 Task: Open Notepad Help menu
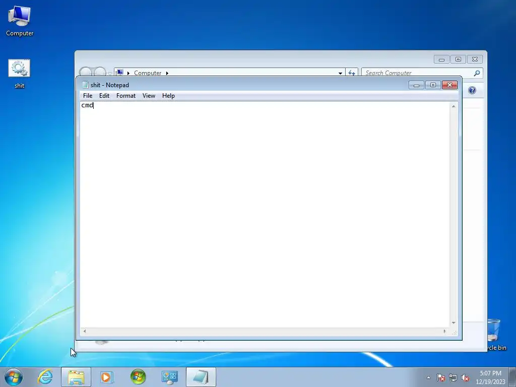click(168, 96)
